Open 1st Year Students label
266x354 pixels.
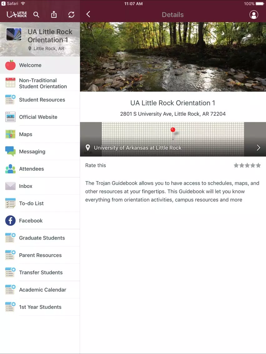point(40,307)
